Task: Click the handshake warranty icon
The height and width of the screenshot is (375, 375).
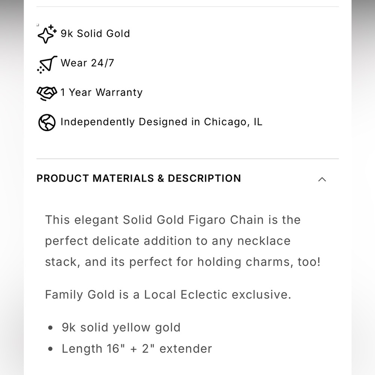Action: pos(47,93)
